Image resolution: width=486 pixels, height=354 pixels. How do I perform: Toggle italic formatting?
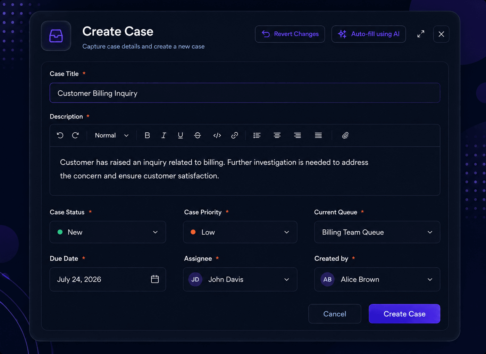pyautogui.click(x=164, y=135)
